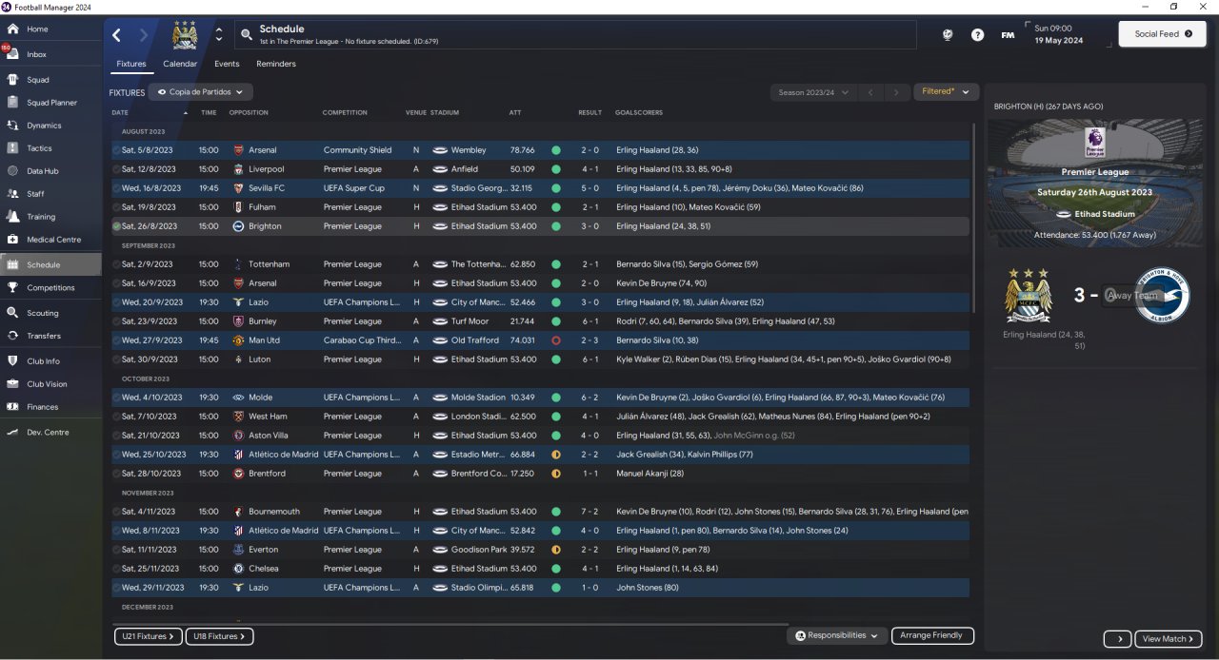
Task: Open the world globe icon in header
Action: click(x=948, y=35)
